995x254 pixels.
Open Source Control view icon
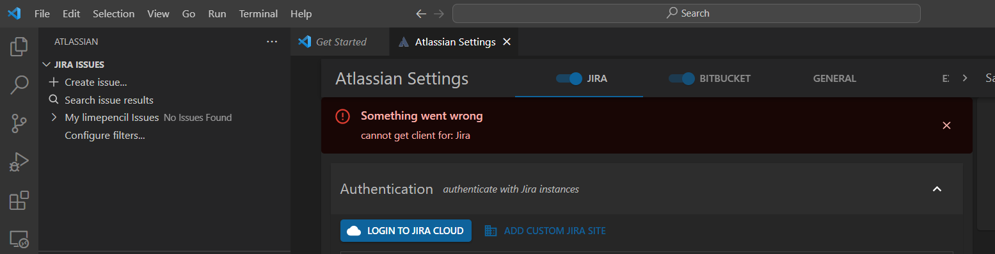tap(19, 123)
